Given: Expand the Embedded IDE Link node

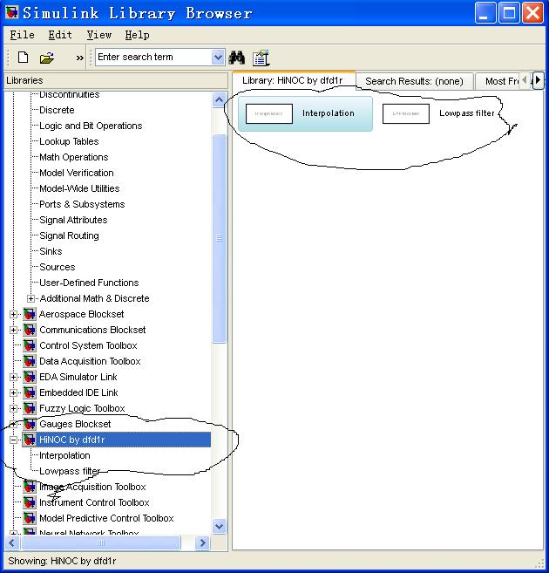Looking at the screenshot, I should [13, 393].
